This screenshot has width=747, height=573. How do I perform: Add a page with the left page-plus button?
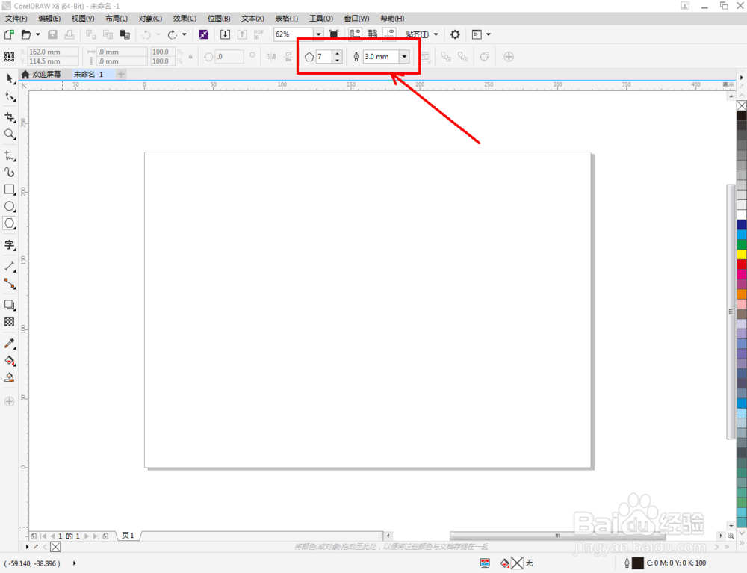click(34, 536)
